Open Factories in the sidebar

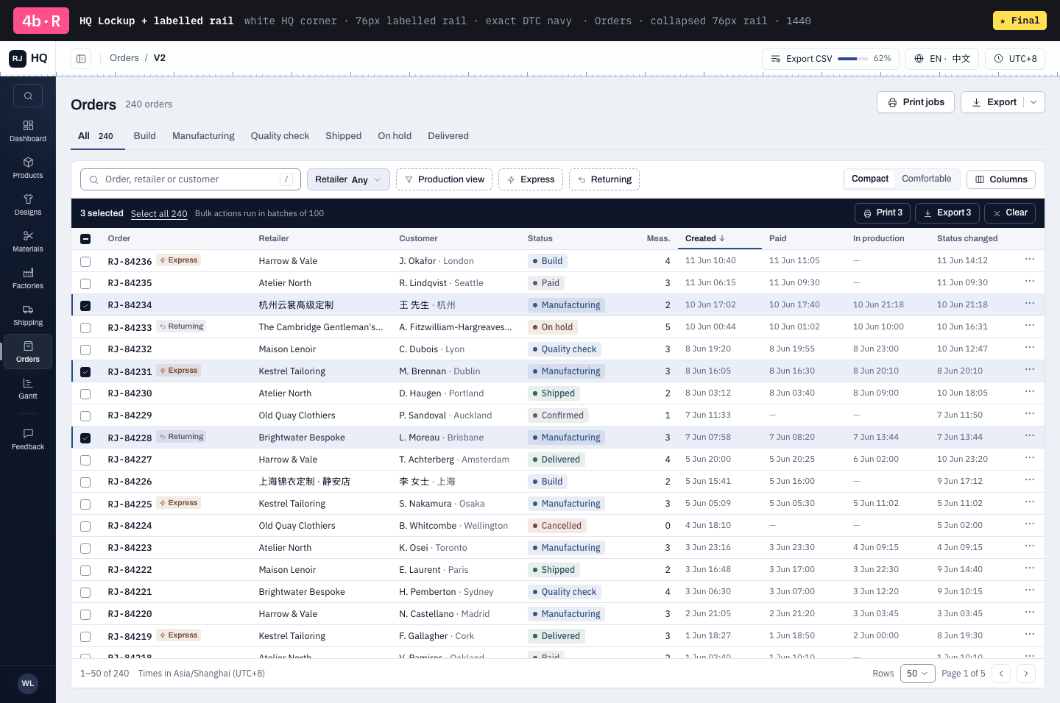[x=28, y=278]
